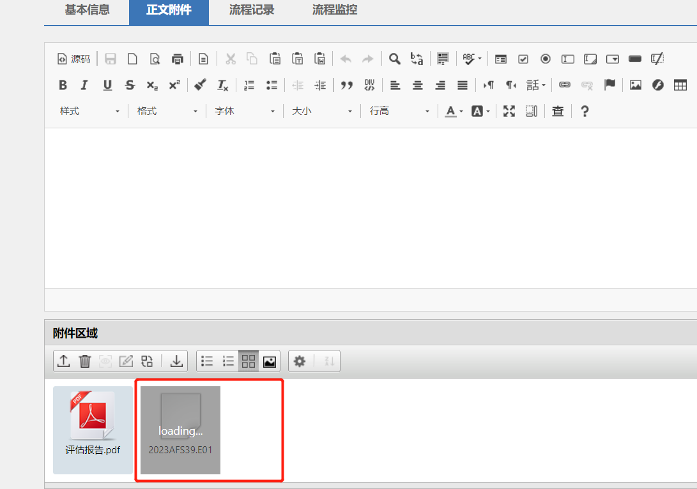
Task: Insert an anchor flag
Action: pos(610,85)
